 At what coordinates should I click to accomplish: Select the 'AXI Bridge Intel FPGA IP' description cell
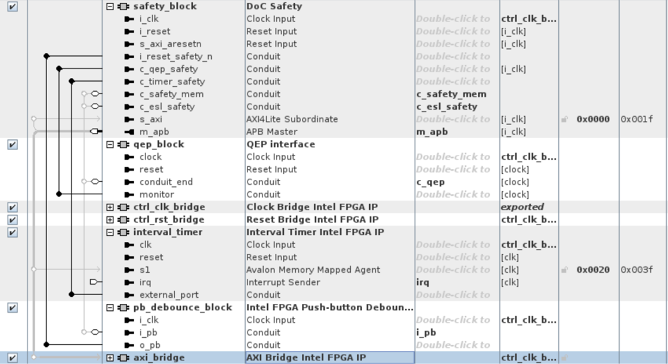330,357
